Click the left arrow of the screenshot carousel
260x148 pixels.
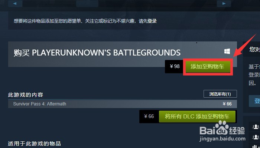point(15,3)
